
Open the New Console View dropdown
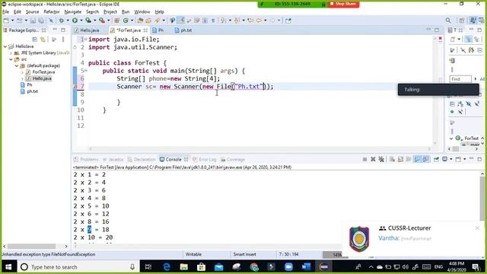(465, 159)
